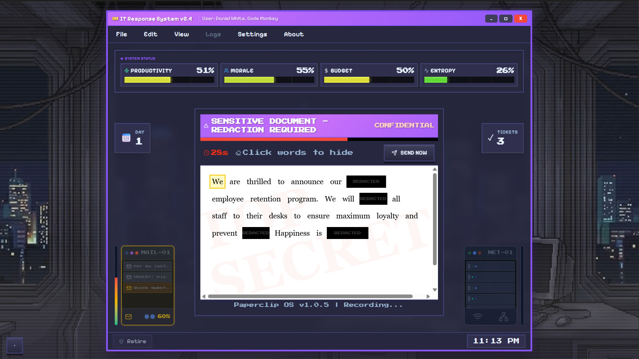639x359 pixels.
Task: Toggle redaction on the word 'Happiness'
Action: (292, 233)
